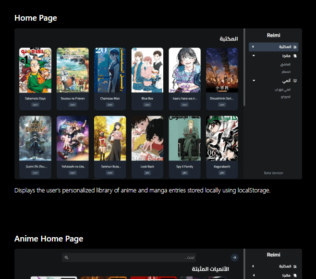Click the library panel vertical scrollbar
The image size is (316, 279).
coord(244,67)
